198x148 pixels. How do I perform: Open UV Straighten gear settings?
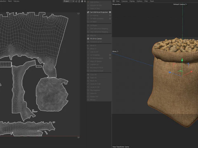pos(110,55)
